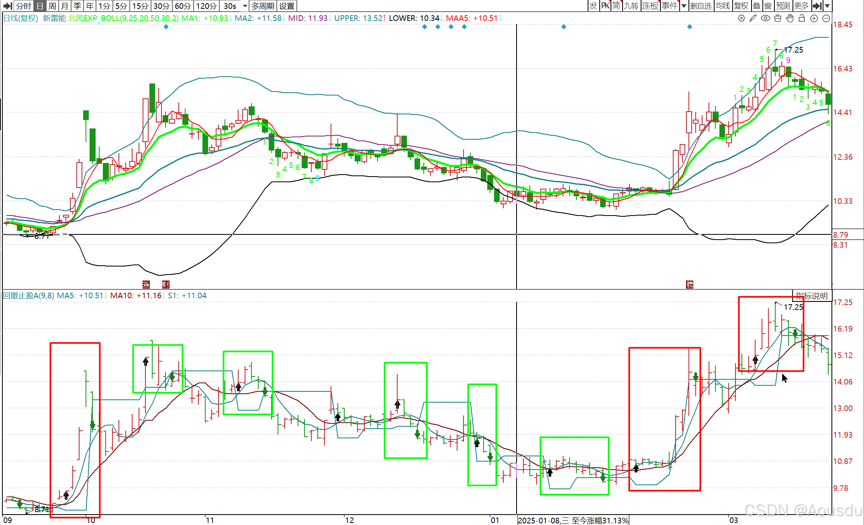Toggle the eye visibility icon
The width and height of the screenshot is (864, 525).
click(x=766, y=18)
